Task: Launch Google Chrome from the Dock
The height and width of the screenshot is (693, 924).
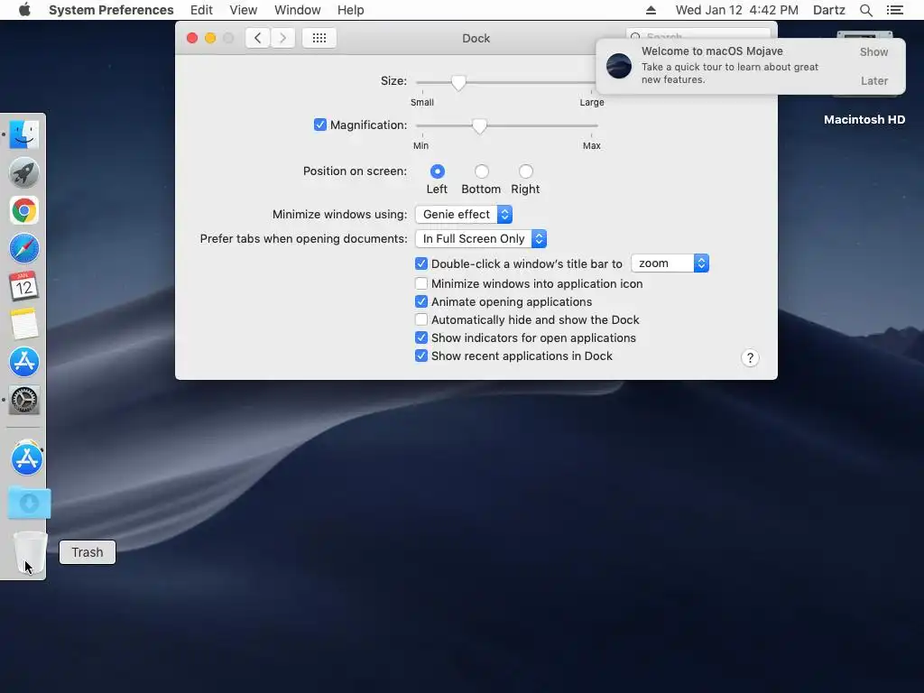Action: [x=24, y=210]
